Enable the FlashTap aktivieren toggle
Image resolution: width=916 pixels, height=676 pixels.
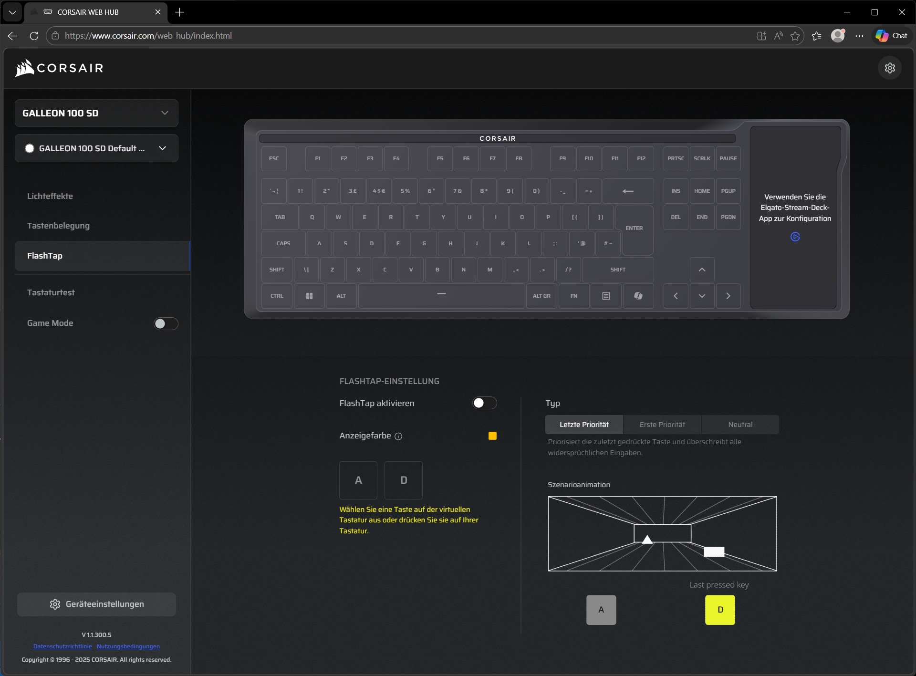click(x=484, y=403)
